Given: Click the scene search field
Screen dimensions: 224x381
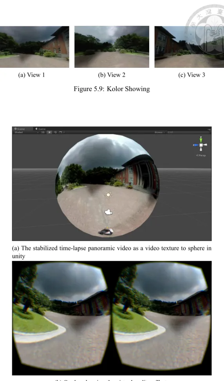Looking at the screenshot, I should click(188, 132).
